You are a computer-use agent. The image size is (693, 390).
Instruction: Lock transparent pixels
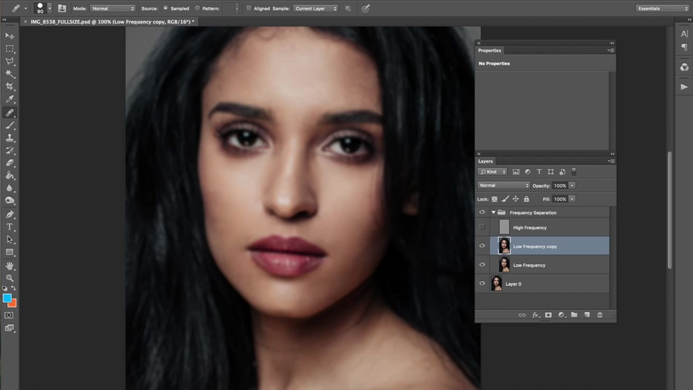(494, 199)
